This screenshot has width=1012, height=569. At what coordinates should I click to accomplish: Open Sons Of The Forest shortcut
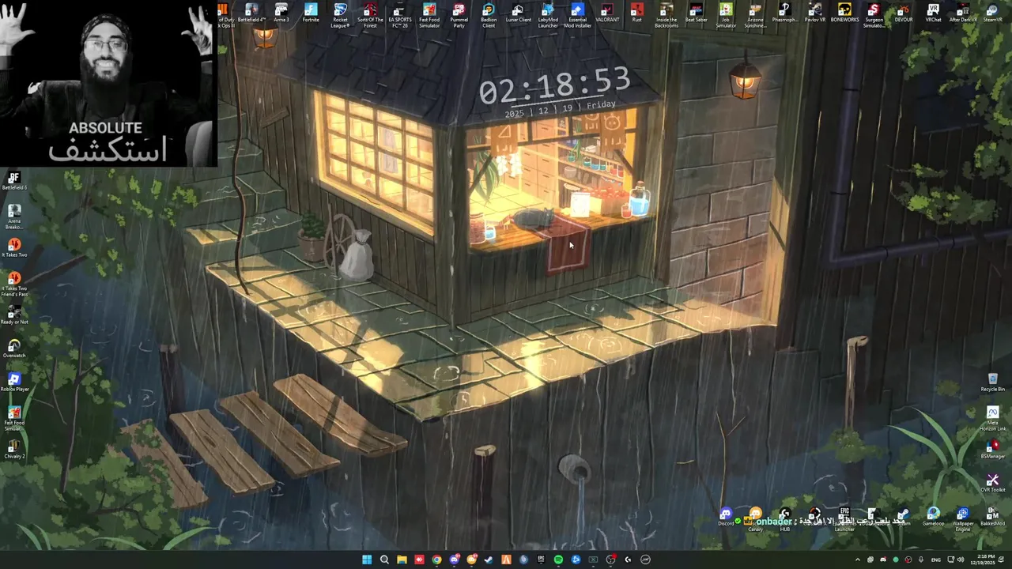coord(370,15)
